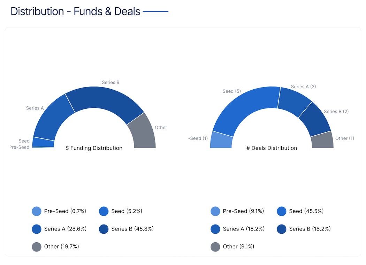This screenshot has height=265, width=366.
Task: Click Seed (45.5%) legend color dot
Action: coord(282,211)
